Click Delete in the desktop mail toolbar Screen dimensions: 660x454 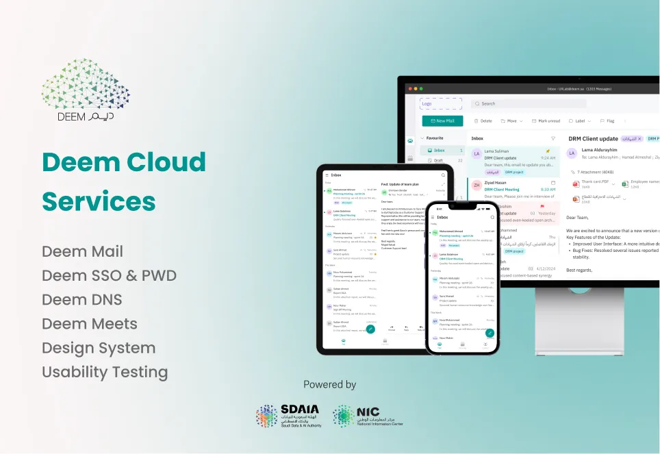[483, 121]
